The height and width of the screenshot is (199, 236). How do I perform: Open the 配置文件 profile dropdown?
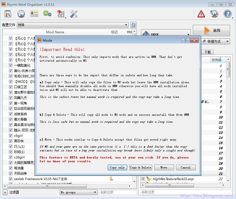[x=73, y=25]
